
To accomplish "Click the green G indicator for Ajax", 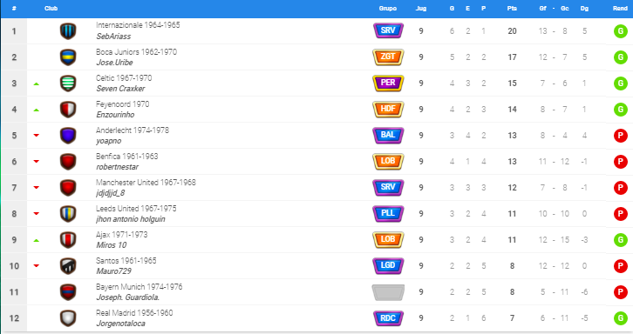I will pyautogui.click(x=620, y=240).
